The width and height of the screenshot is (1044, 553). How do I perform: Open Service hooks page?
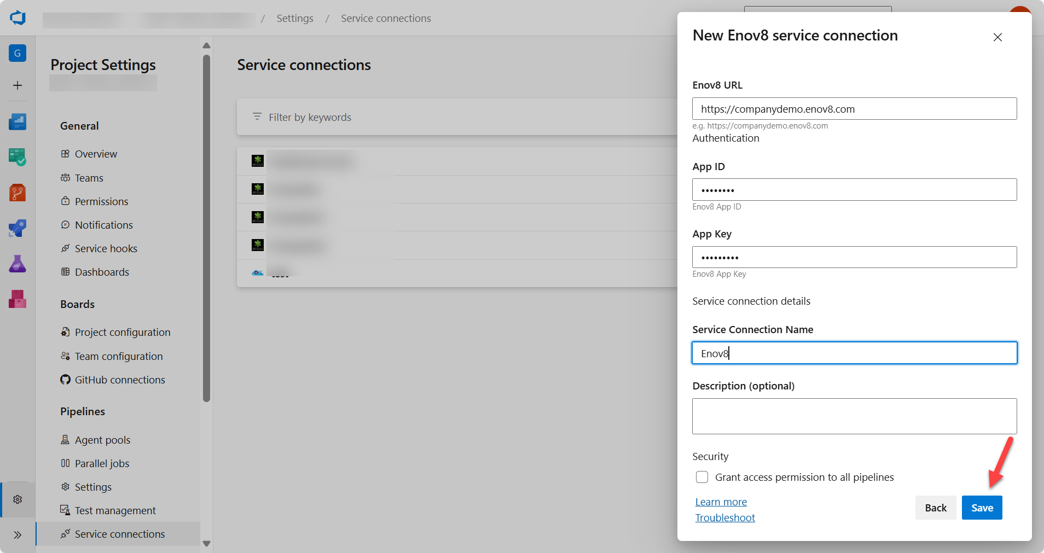106,248
